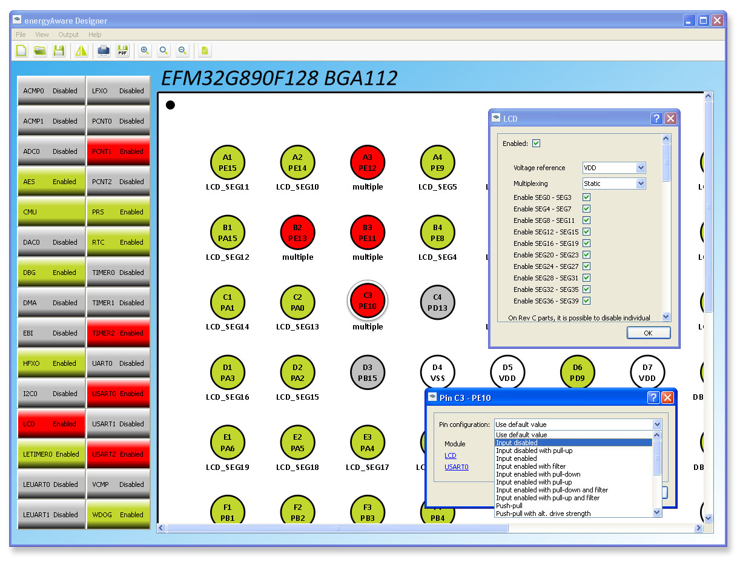
Task: Zoom in with the plus magnifier icon
Action: pos(145,51)
